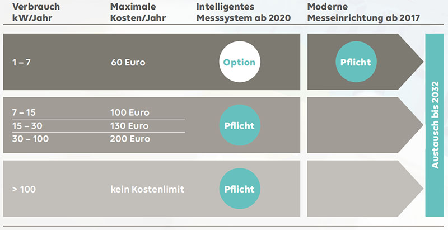Click the 30 – 100 consumption entry
Screen dimensions: 448x230
pyautogui.click(x=30, y=139)
